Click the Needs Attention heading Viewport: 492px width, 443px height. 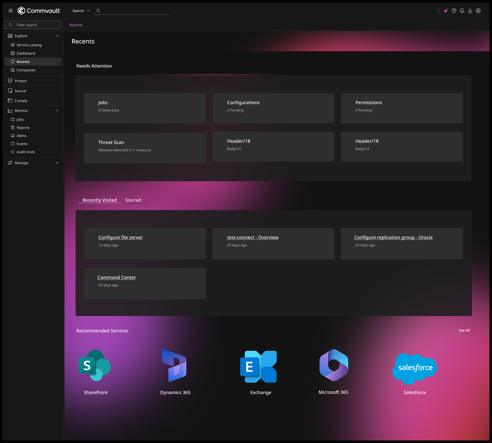click(94, 66)
